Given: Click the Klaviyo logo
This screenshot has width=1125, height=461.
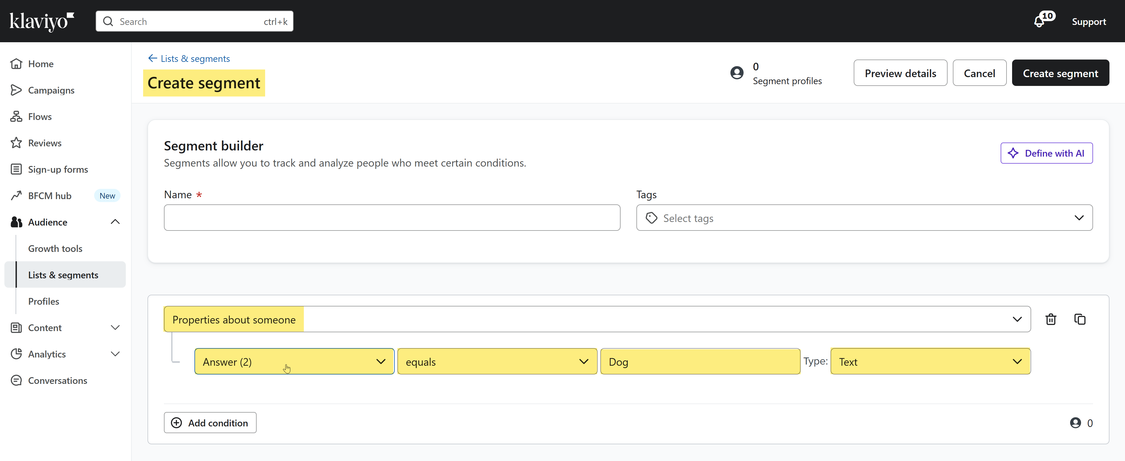Looking at the screenshot, I should (42, 21).
